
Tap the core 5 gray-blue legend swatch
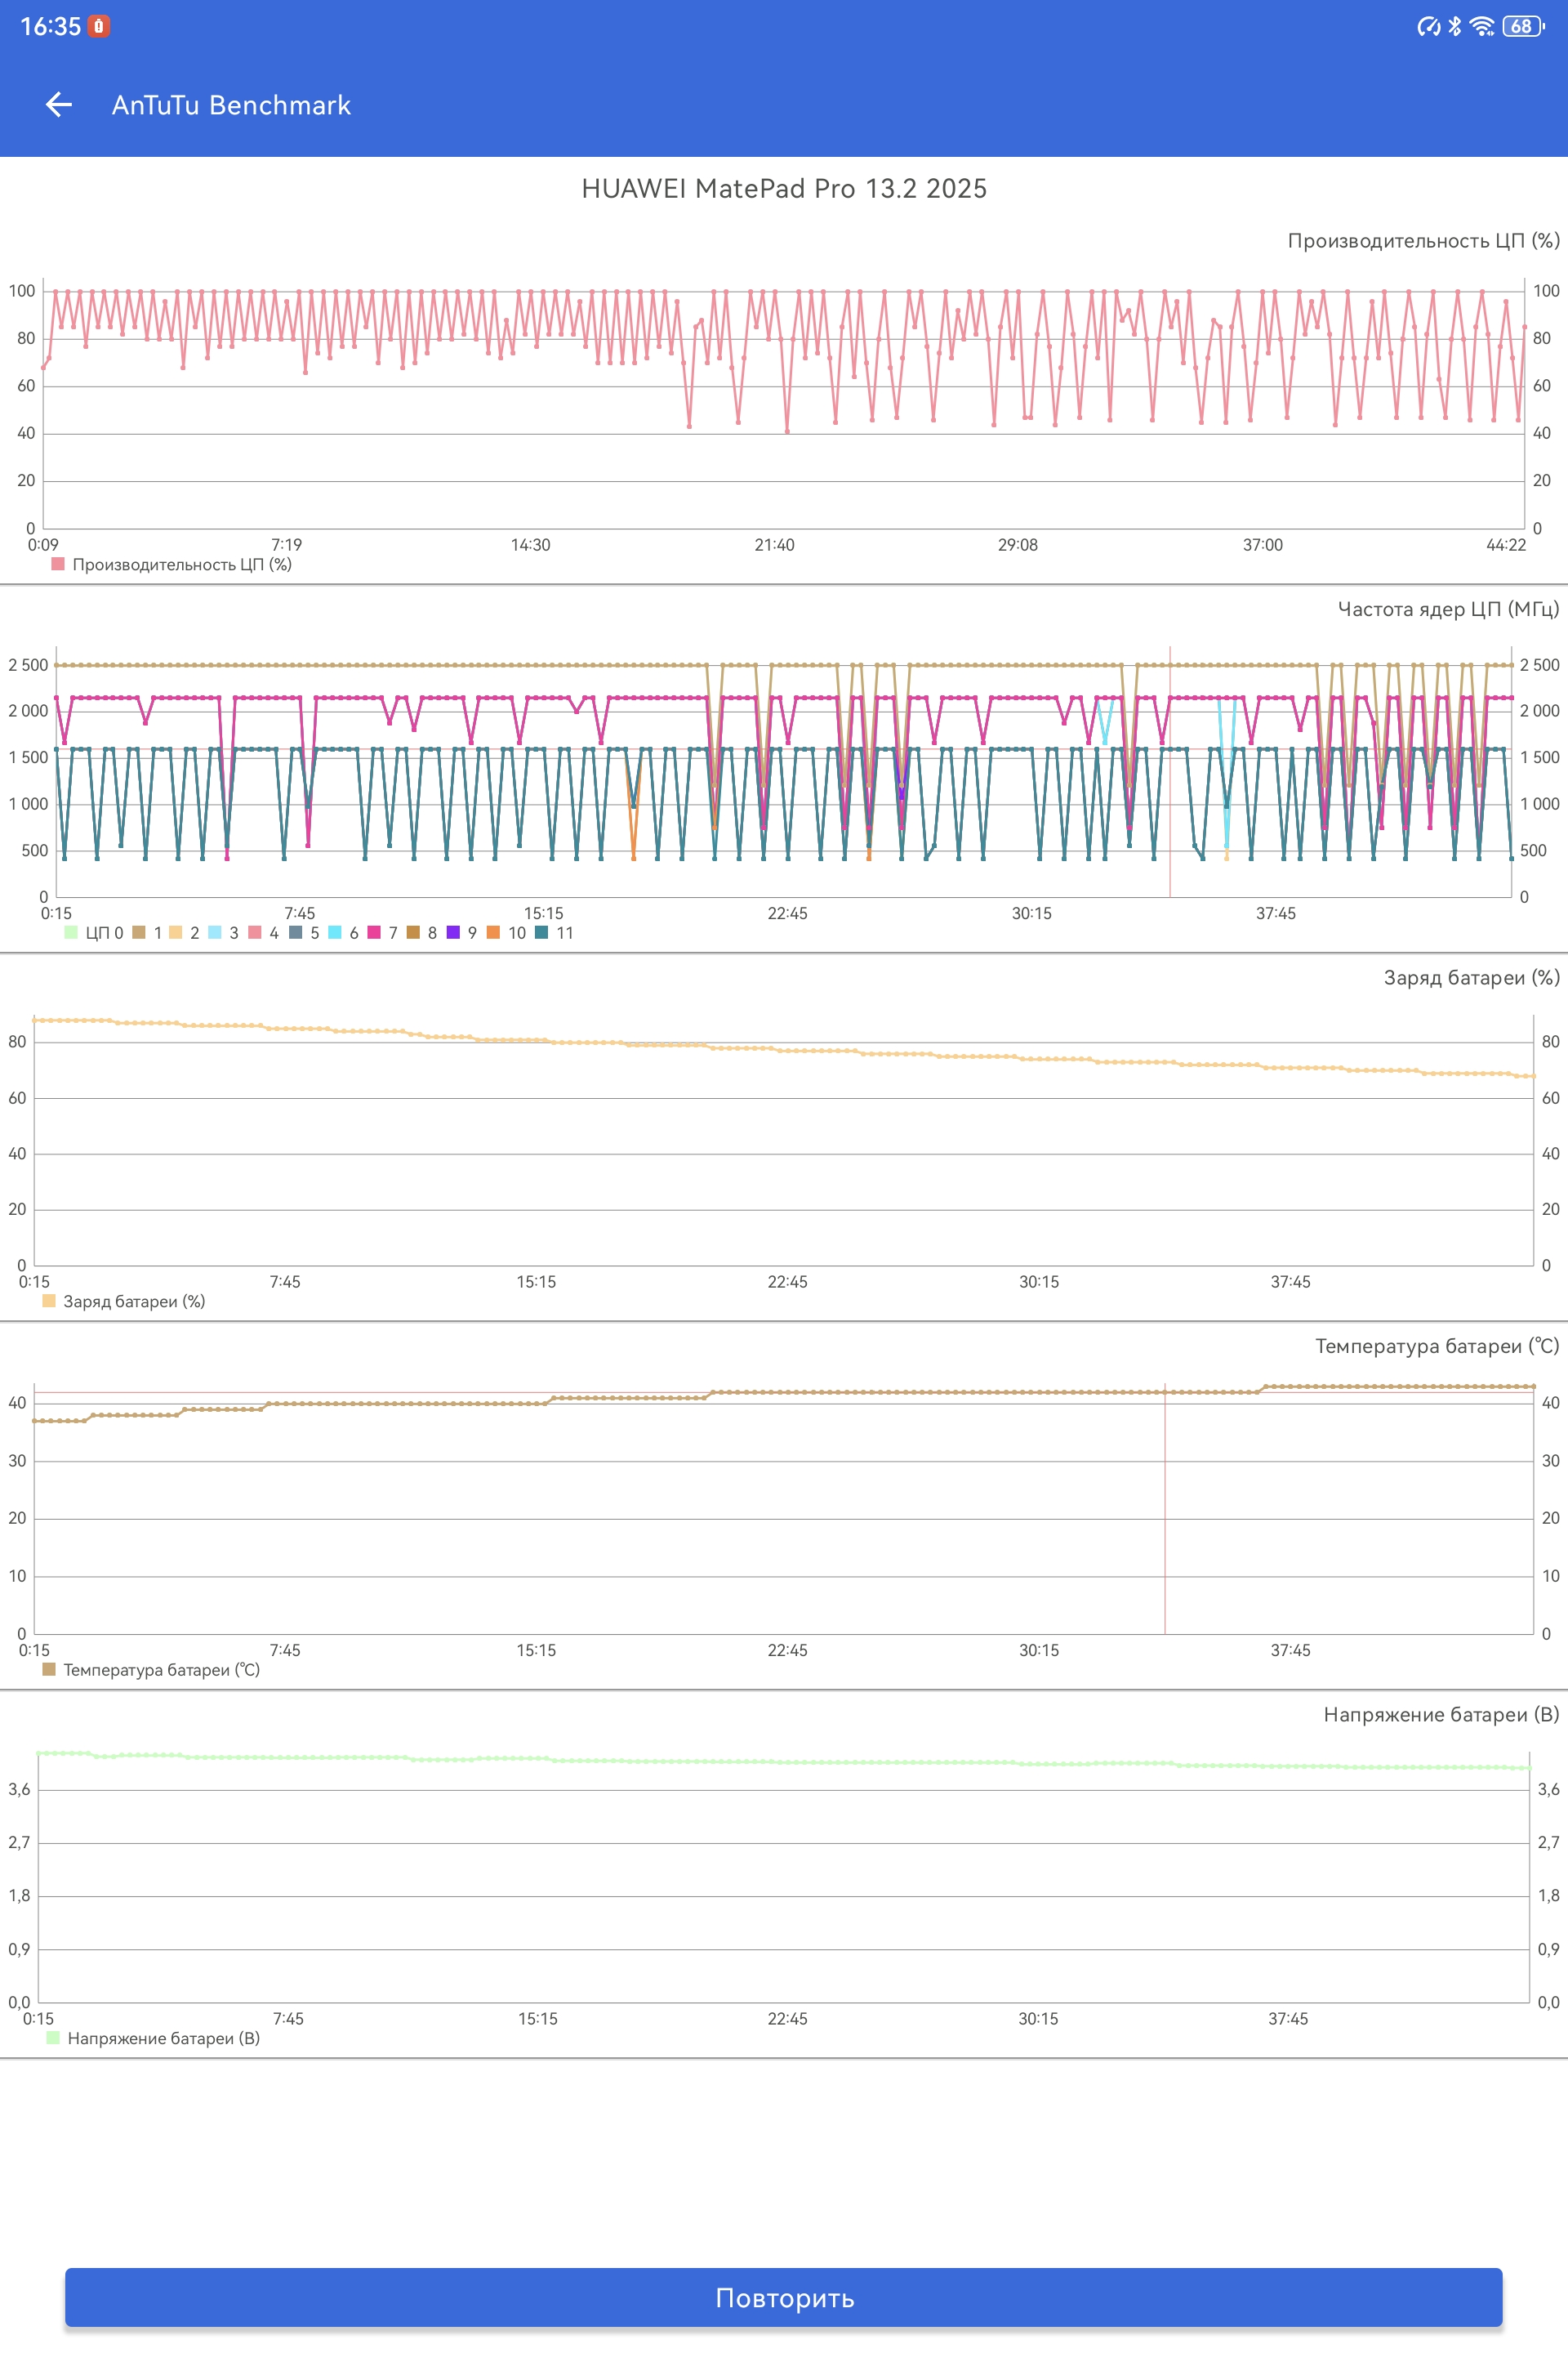295,932
